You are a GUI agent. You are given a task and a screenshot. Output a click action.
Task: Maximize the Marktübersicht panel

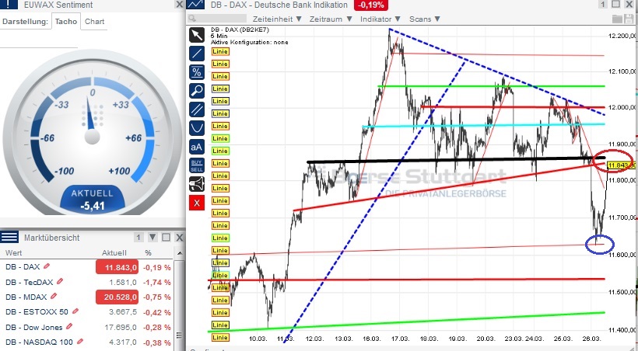[166, 238]
